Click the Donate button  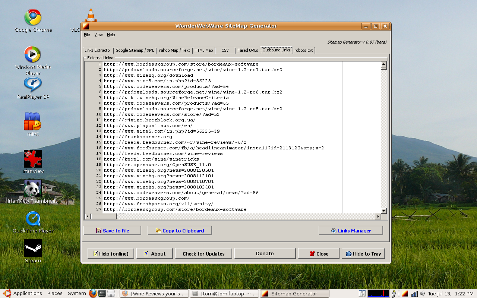265,253
